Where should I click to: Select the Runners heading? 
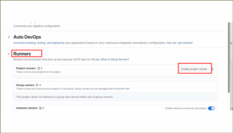click(22, 54)
